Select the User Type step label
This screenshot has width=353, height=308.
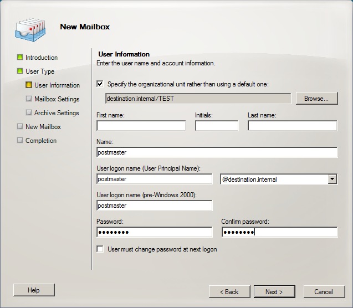pyautogui.click(x=40, y=71)
